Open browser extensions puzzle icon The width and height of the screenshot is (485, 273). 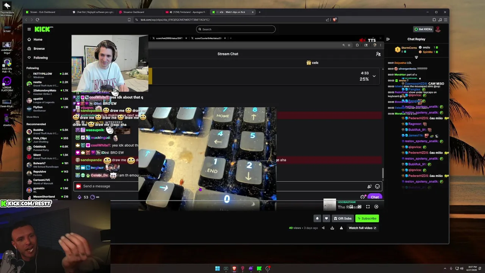(434, 20)
